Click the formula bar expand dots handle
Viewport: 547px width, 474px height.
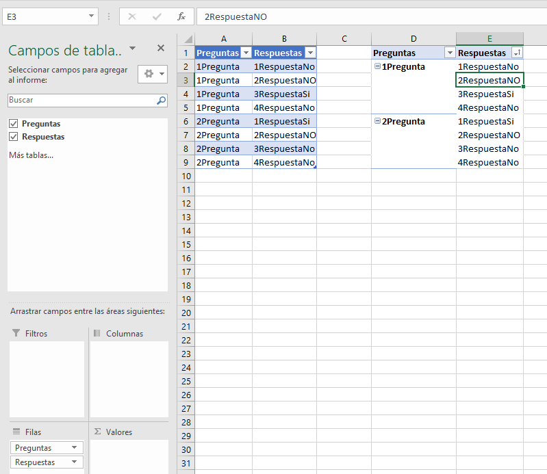click(109, 16)
